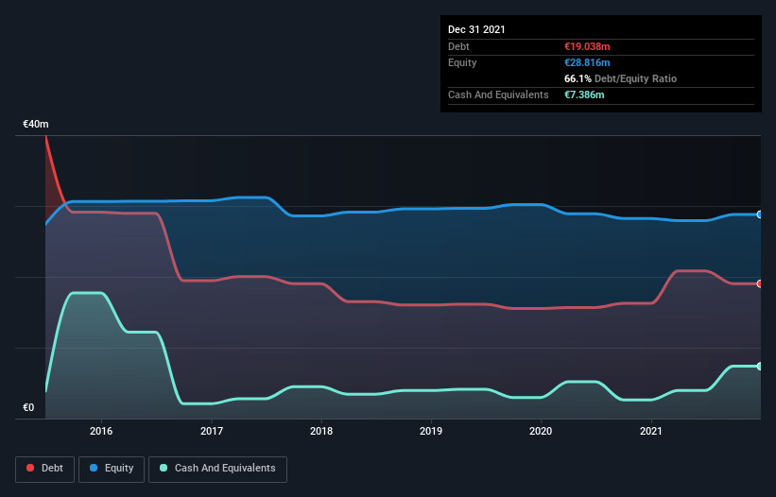The height and width of the screenshot is (497, 776).
Task: Click the 2020 axis label
Action: click(541, 431)
